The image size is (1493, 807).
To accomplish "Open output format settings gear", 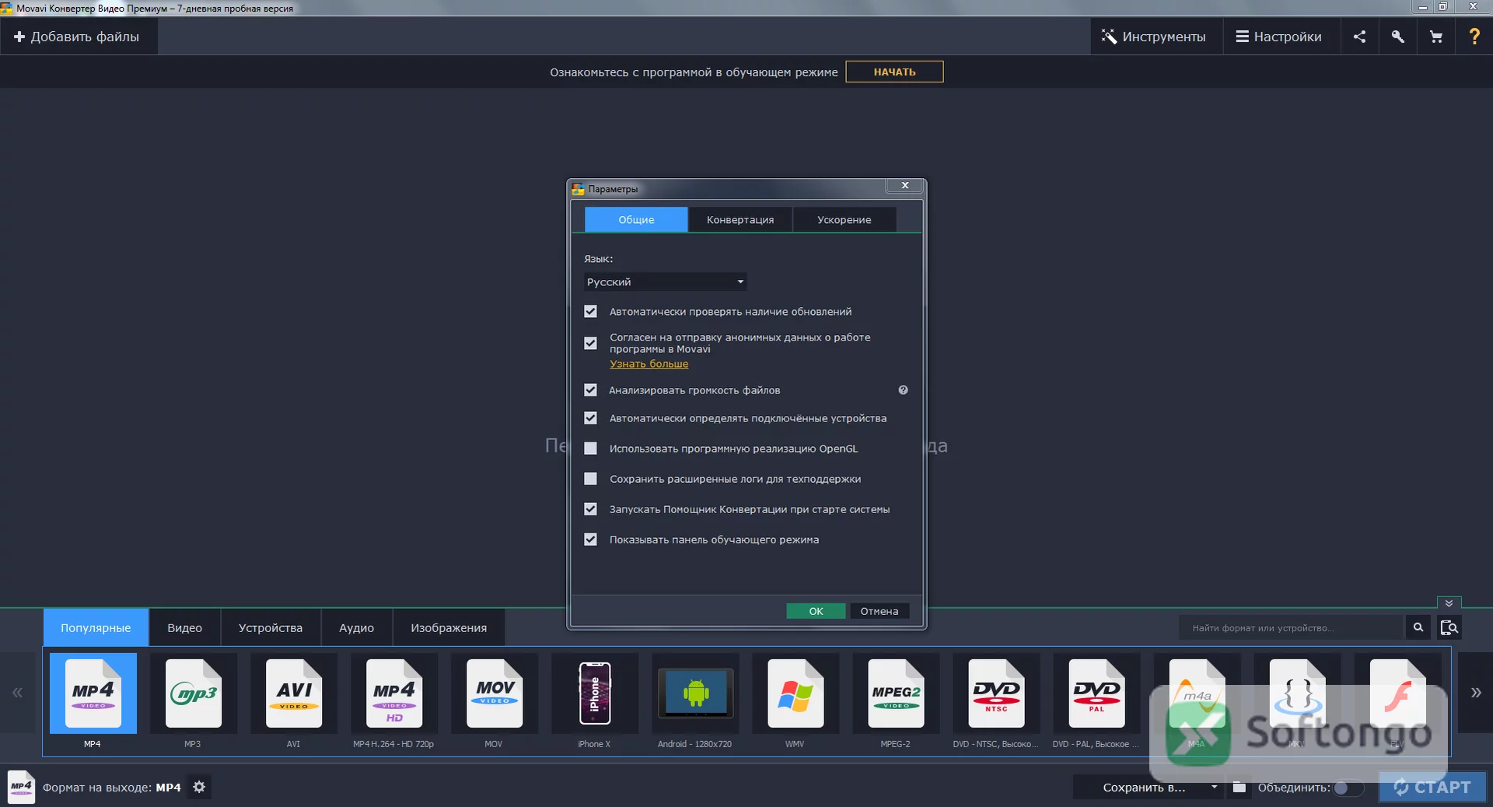I will click(x=199, y=787).
